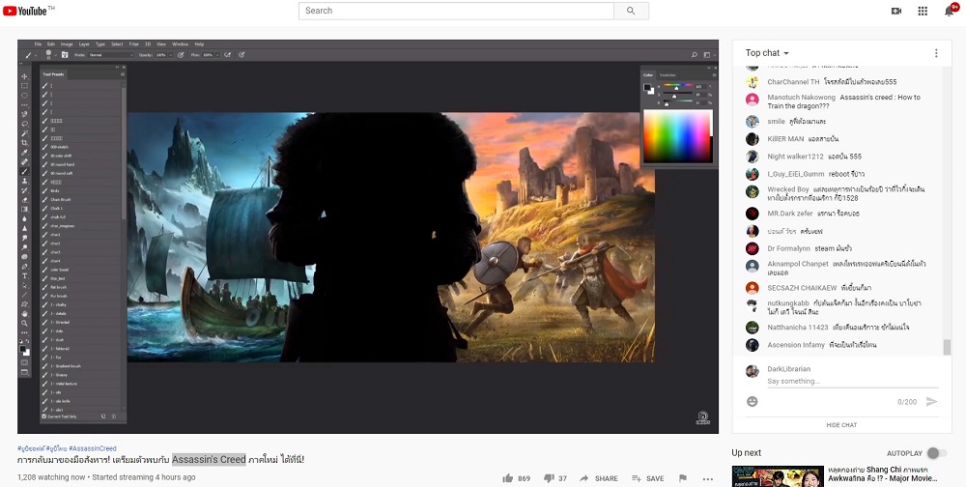Open the Shang Chi up next video title
The width and height of the screenshot is (966, 487).
(x=883, y=473)
